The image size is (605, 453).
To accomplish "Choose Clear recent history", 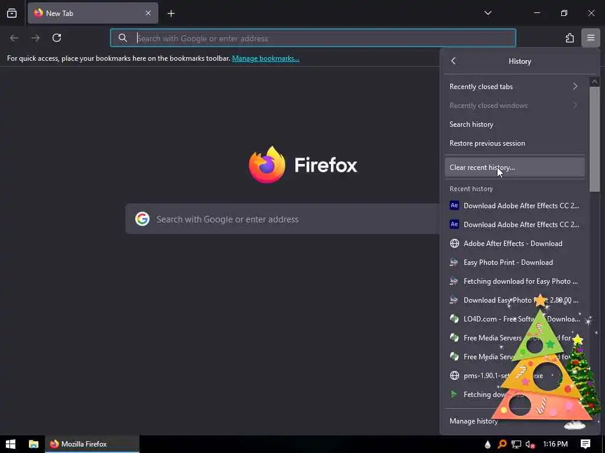I will click(x=515, y=167).
